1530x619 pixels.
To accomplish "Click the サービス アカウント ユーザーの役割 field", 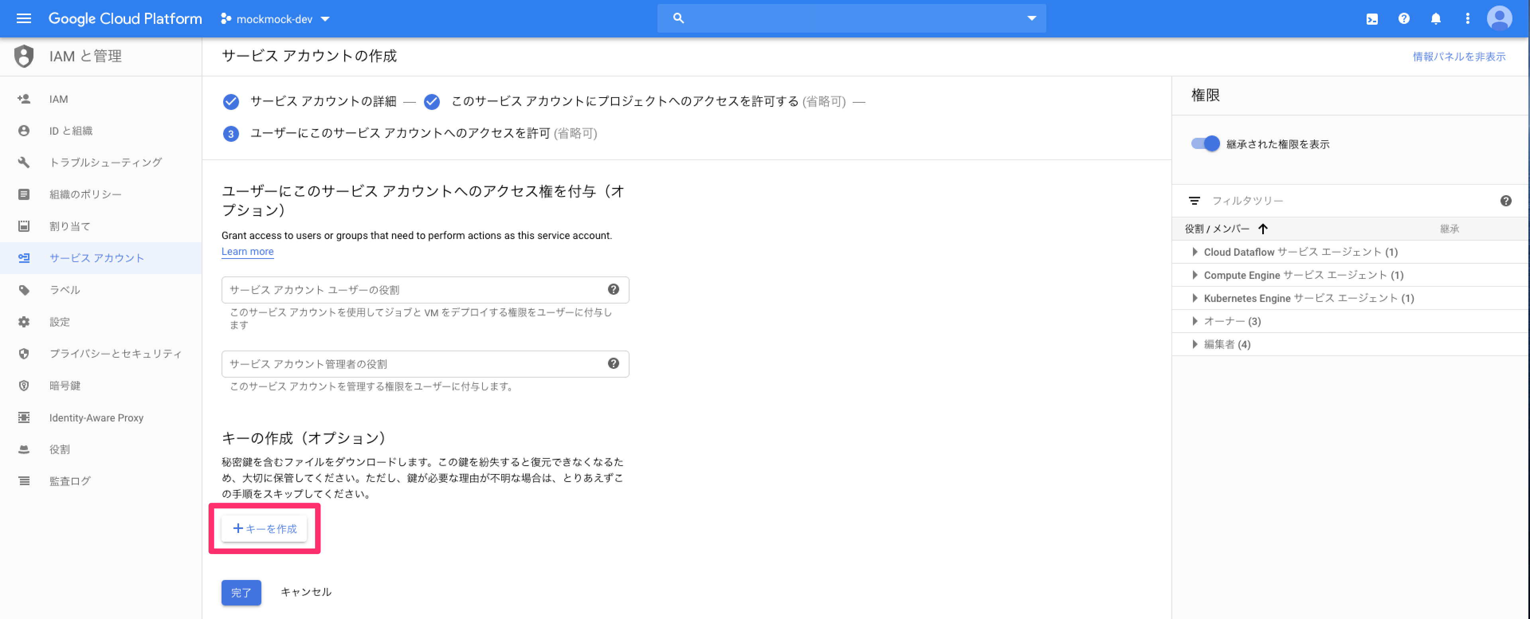I will 425,290.
